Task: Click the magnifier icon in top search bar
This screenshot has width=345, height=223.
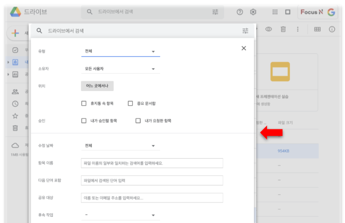Action: tap(90, 11)
